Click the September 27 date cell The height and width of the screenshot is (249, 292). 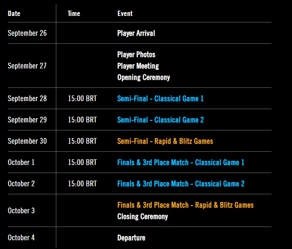coord(27,66)
